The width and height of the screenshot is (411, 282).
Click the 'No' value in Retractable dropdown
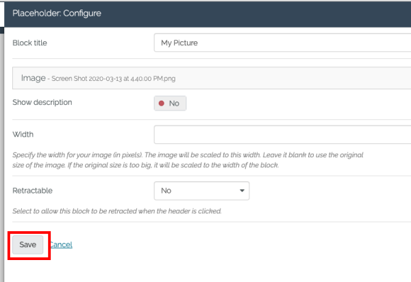166,190
